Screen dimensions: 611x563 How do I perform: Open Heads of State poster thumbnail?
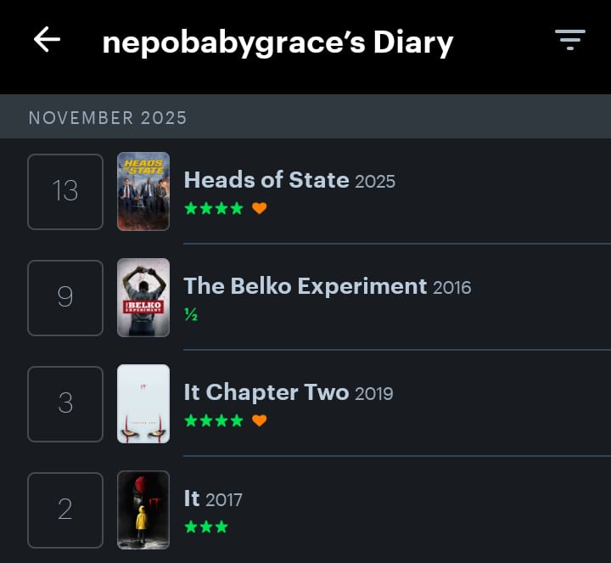[143, 191]
